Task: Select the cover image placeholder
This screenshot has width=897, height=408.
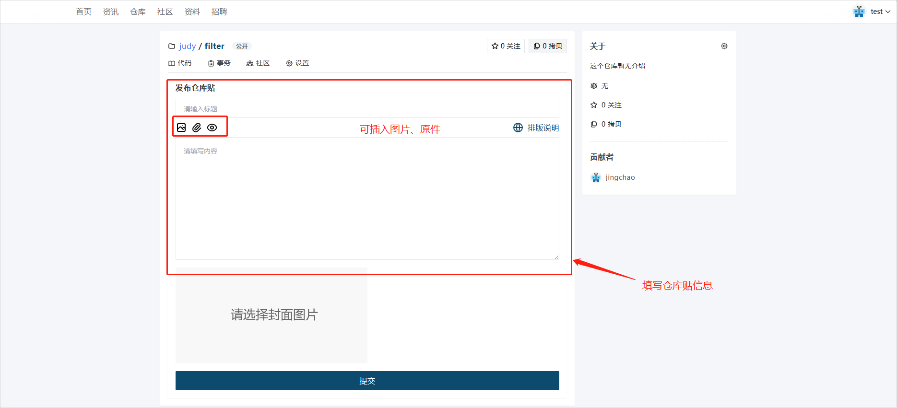Action: coord(271,315)
